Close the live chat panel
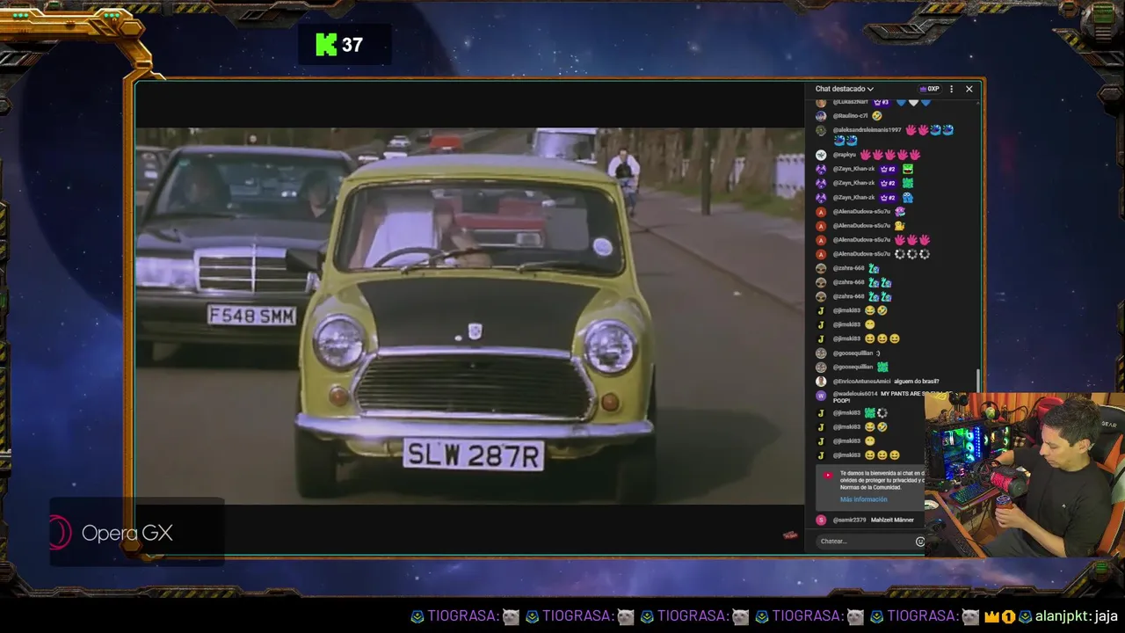Viewport: 1125px width, 633px height. [x=969, y=89]
